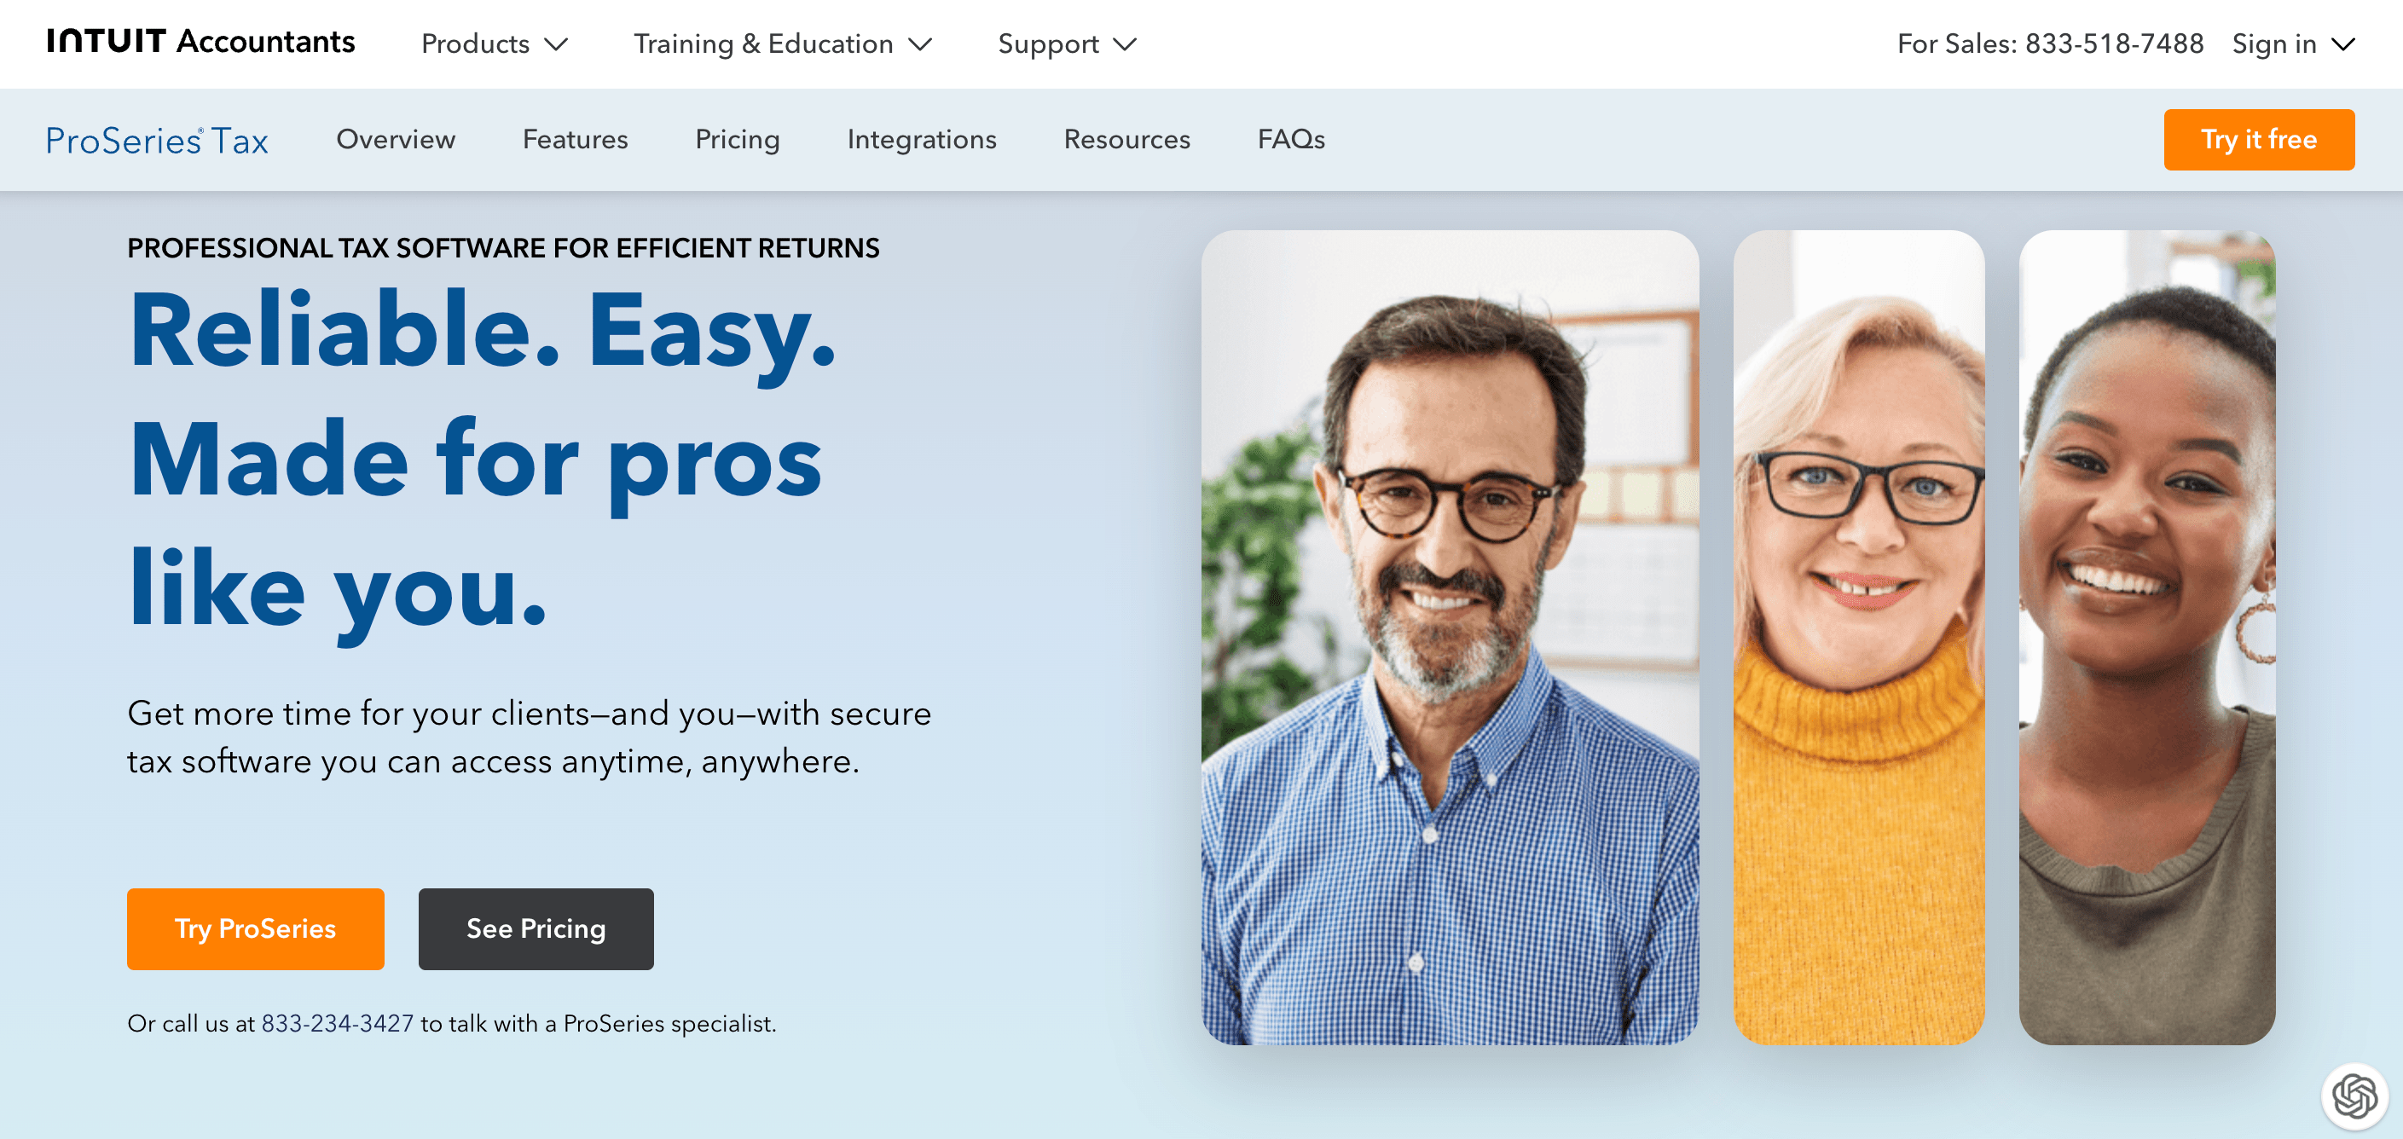Switch to the Features section
This screenshot has height=1139, width=2403.
pos(575,139)
